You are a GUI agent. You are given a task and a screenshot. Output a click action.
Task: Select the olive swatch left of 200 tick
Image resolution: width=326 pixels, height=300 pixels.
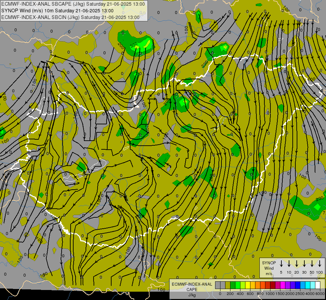tap(228, 285)
